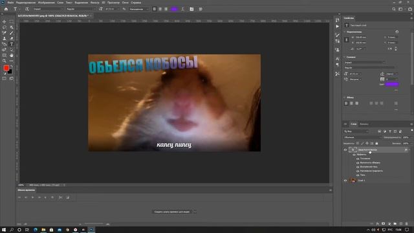
Task: Open the Paragraph panel icon
Action: (x=338, y=65)
